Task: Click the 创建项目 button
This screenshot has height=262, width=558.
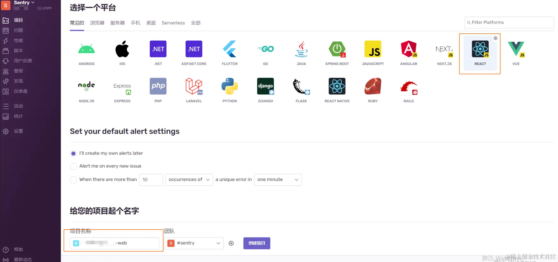Action: tap(257, 243)
